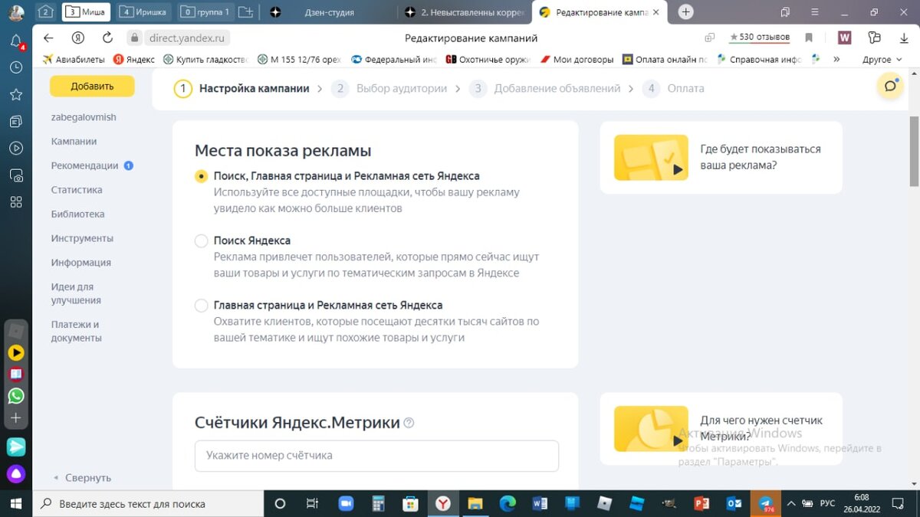
Task: Open Инструменты in left menu
Action: [x=82, y=238]
